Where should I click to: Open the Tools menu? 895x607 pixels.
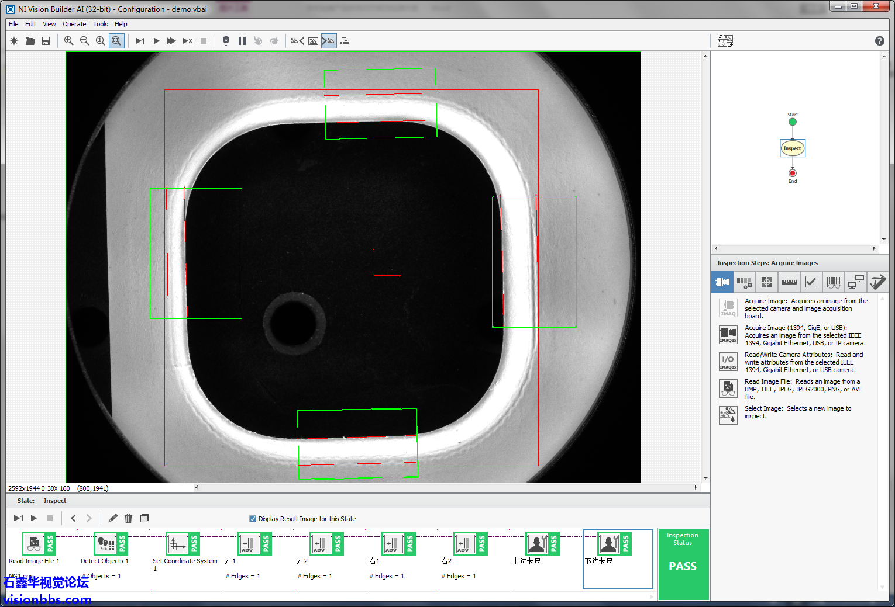coord(100,24)
